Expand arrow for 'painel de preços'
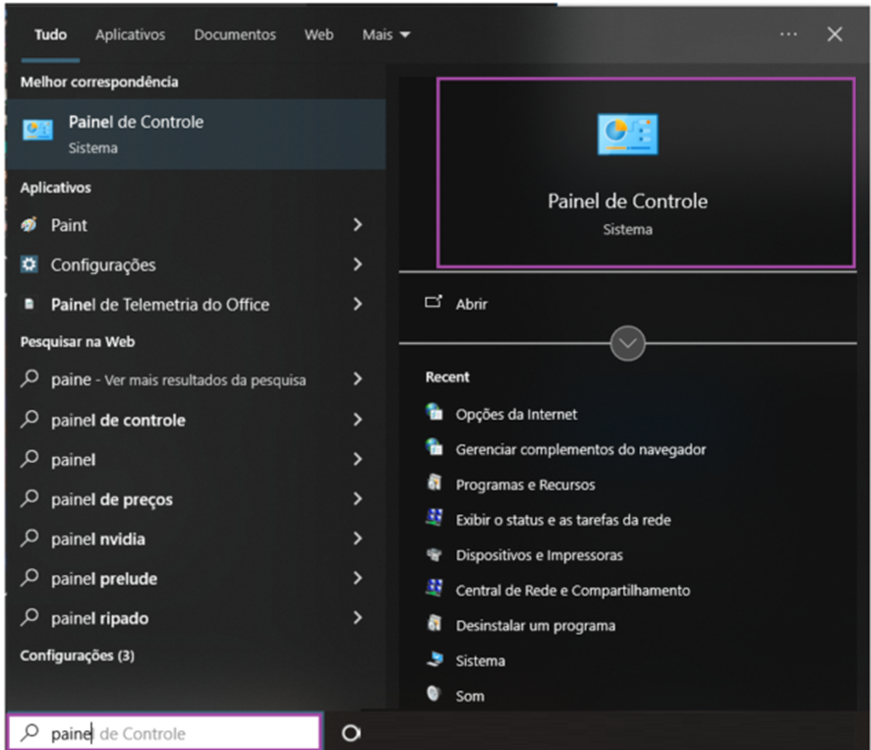Screen dimensions: 871x750 [x=358, y=499]
